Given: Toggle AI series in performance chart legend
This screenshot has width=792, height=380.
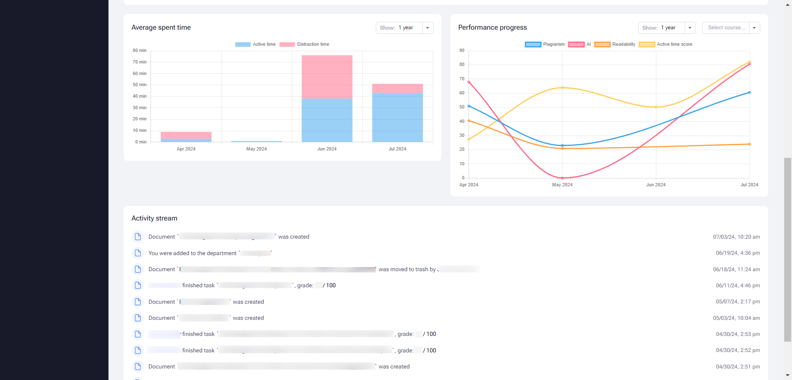Looking at the screenshot, I should [580, 44].
